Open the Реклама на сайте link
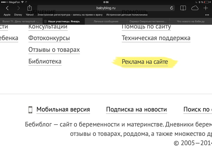Image resolution: width=212 pixels, height=159 pixels. click(x=145, y=62)
